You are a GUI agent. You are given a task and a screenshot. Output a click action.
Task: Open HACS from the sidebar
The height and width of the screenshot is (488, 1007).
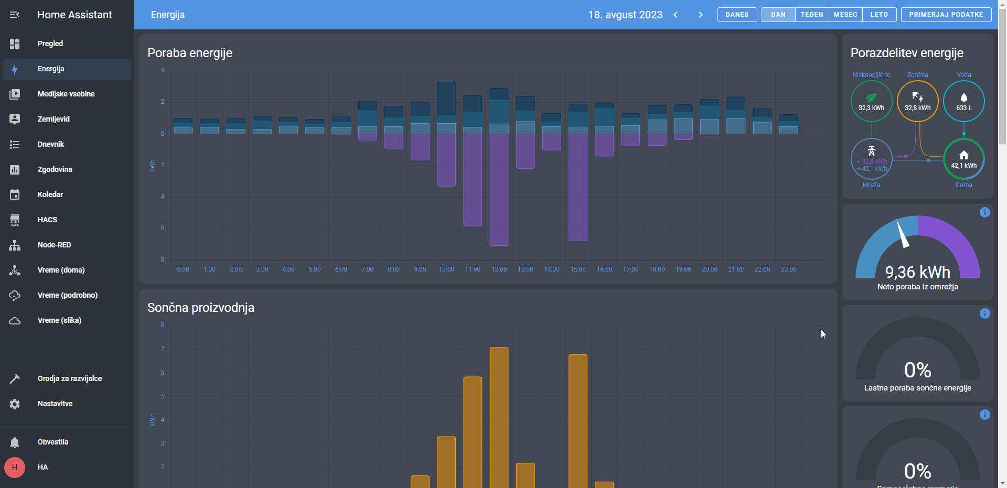[47, 220]
